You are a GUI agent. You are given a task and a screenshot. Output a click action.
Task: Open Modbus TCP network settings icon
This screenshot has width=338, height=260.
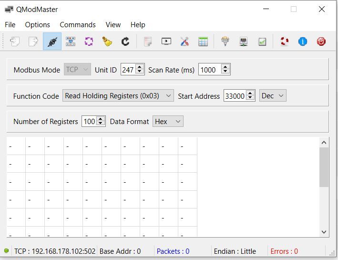click(244, 41)
